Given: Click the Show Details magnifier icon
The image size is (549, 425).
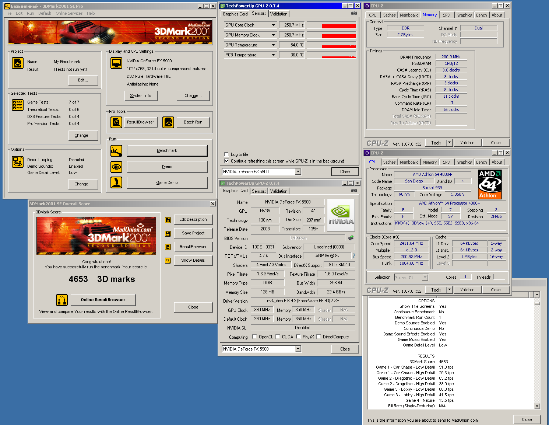Looking at the screenshot, I should click(x=168, y=261).
